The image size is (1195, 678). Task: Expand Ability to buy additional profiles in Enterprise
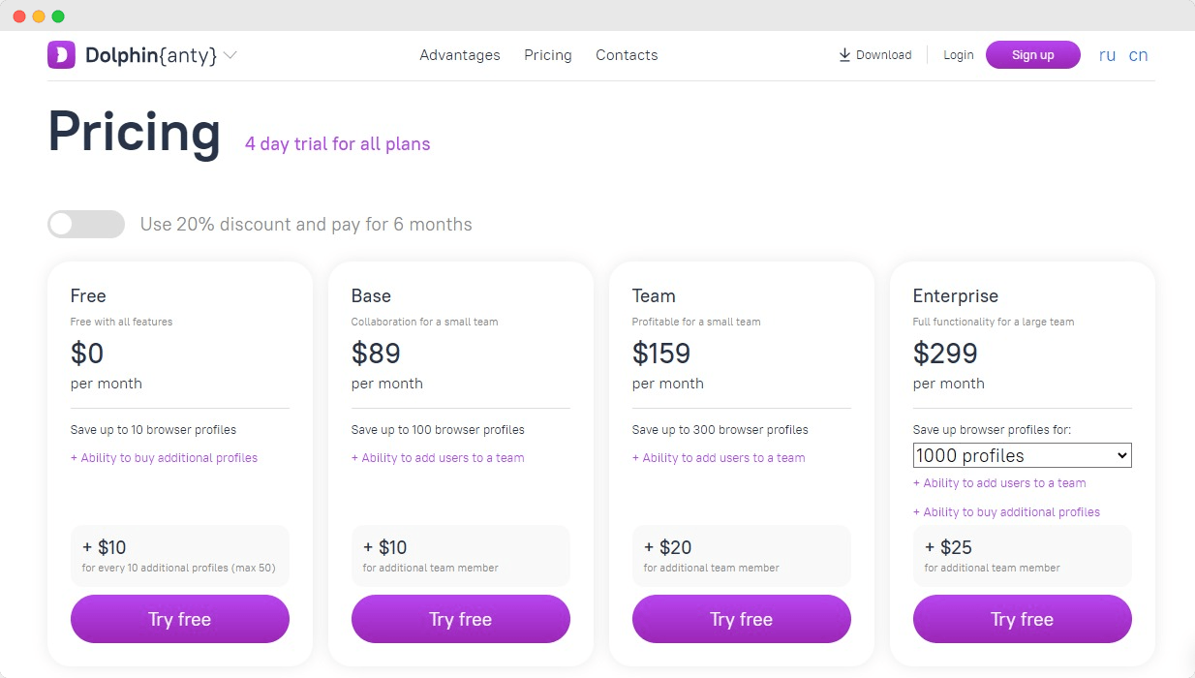1007,512
